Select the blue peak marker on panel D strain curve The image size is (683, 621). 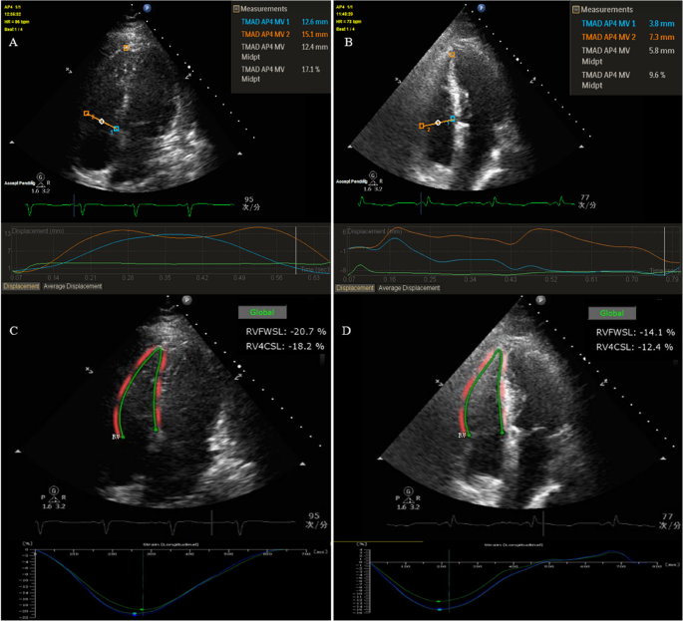[x=440, y=609]
